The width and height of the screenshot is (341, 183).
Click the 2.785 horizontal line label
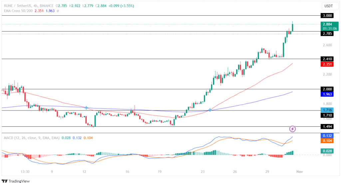click(326, 33)
